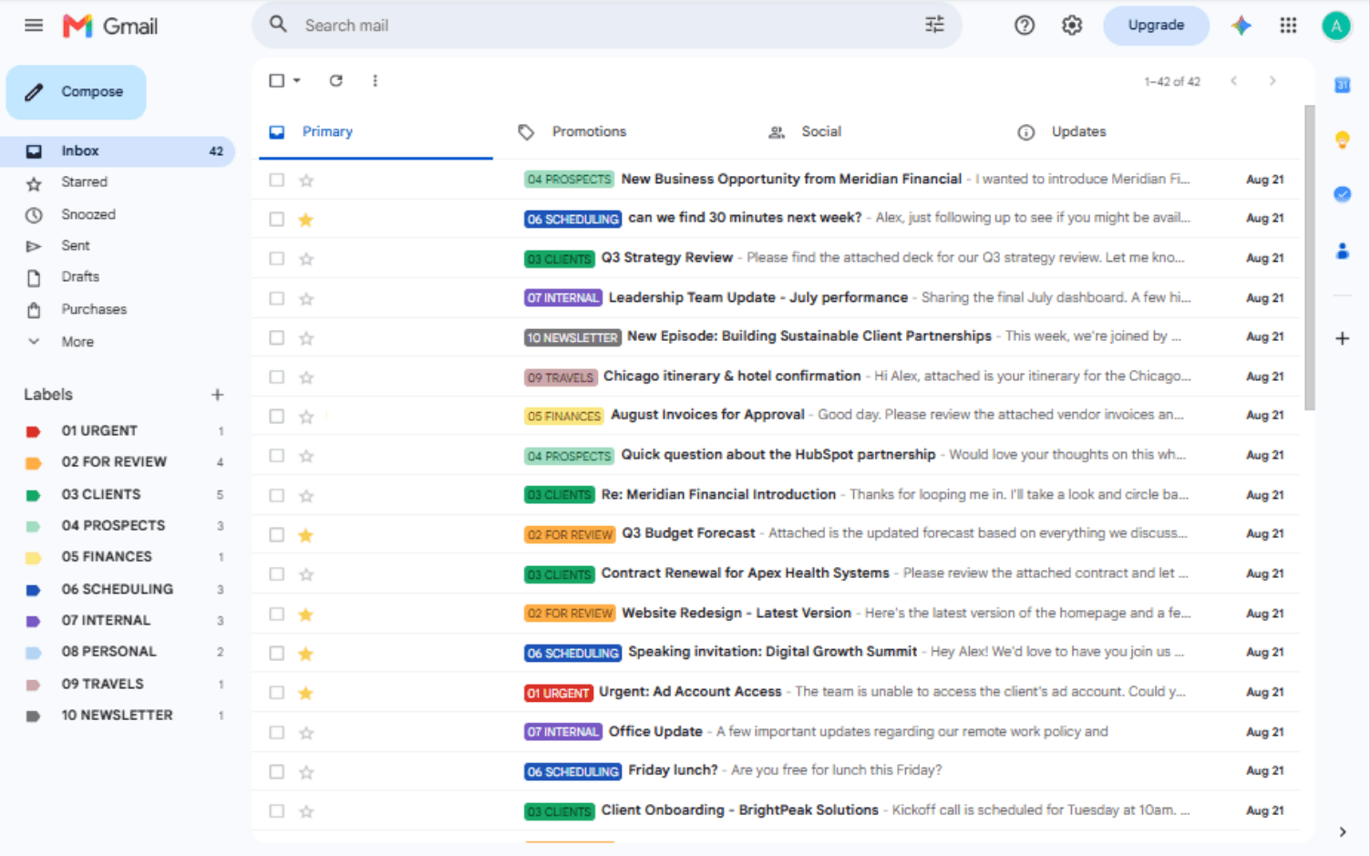The width and height of the screenshot is (1370, 856).
Task: Open the Urgent: Ad Account Access email
Action: click(776, 692)
